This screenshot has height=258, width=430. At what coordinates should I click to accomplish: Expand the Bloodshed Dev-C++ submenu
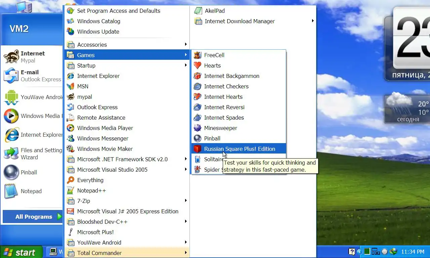(x=127, y=222)
